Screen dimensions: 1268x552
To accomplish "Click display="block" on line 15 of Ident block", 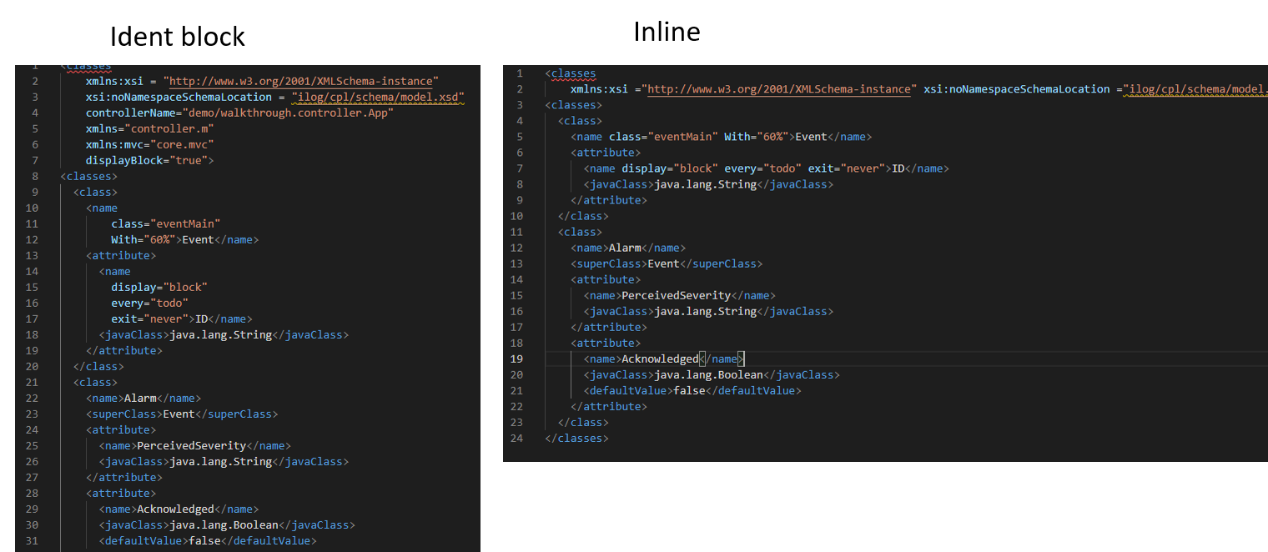I will click(x=159, y=287).
